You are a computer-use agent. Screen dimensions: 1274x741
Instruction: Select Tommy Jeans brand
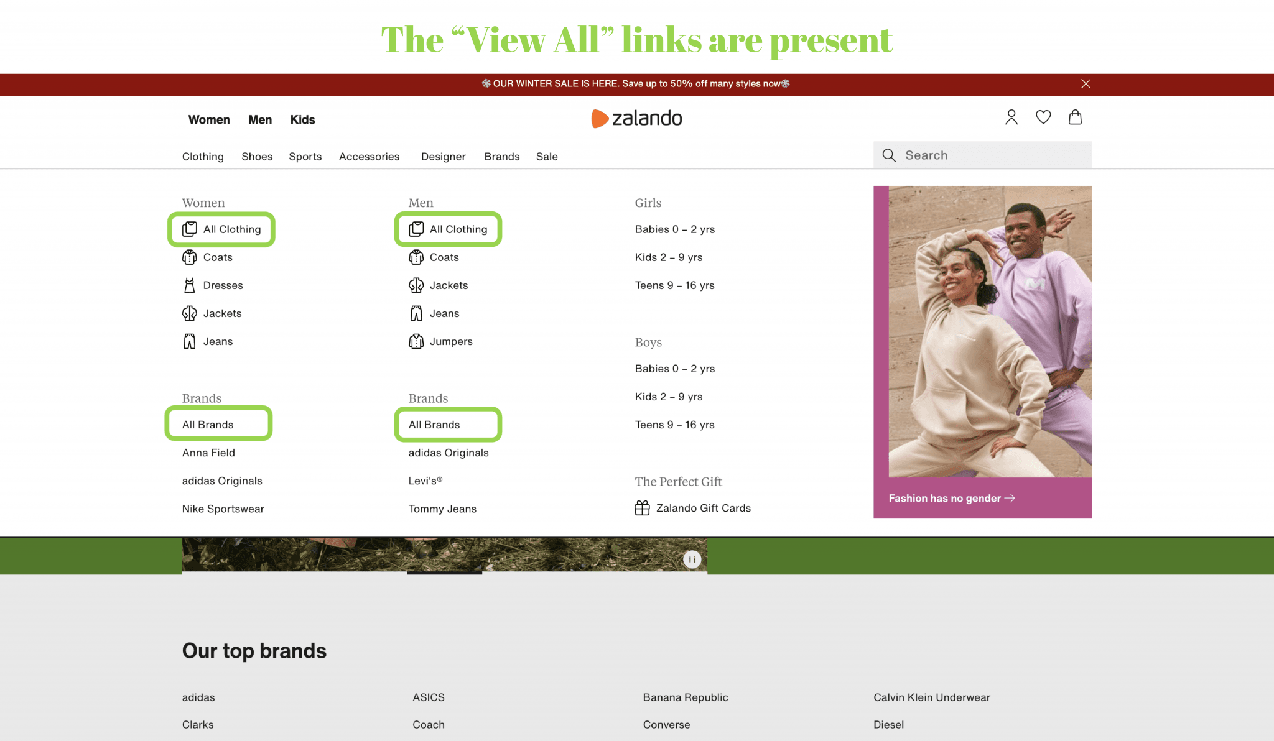442,509
